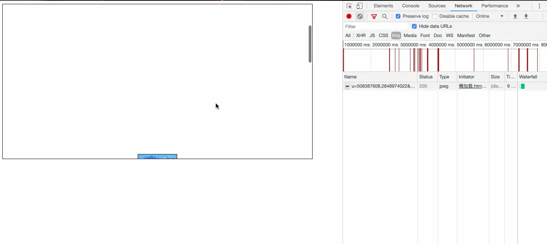
Task: Switch to the Elements tab
Action: (383, 6)
